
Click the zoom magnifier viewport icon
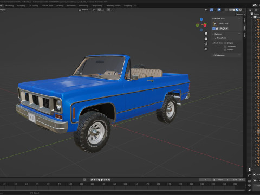click(206, 34)
